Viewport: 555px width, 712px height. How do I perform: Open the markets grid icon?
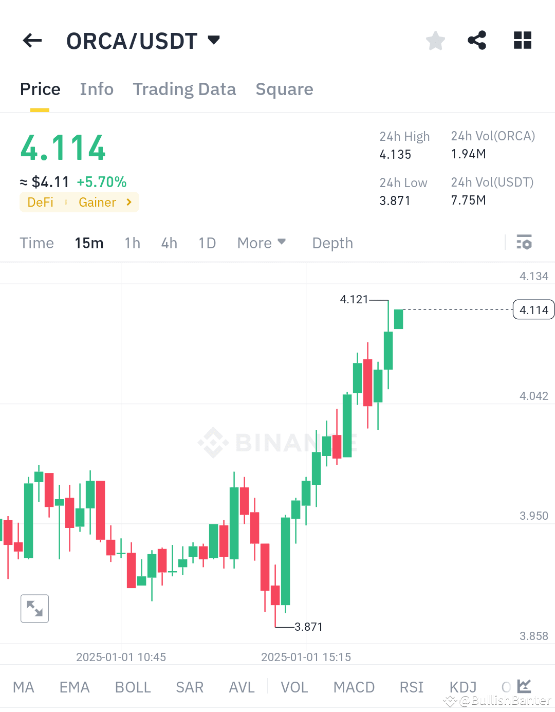coord(522,41)
